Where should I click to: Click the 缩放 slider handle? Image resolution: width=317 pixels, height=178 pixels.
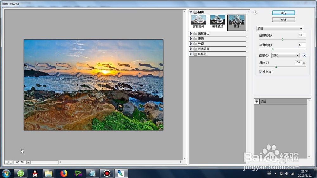[x=276, y=67]
